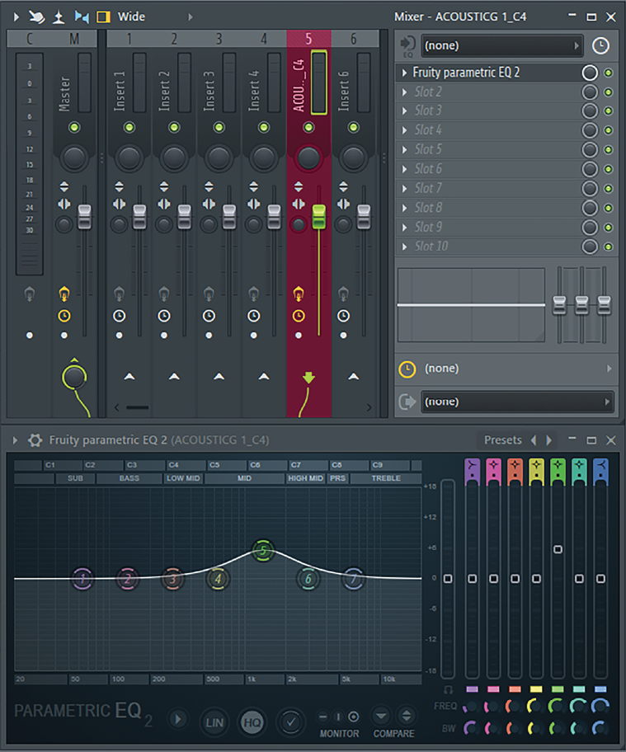Open the mixer input (none) dropdown

(x=501, y=46)
